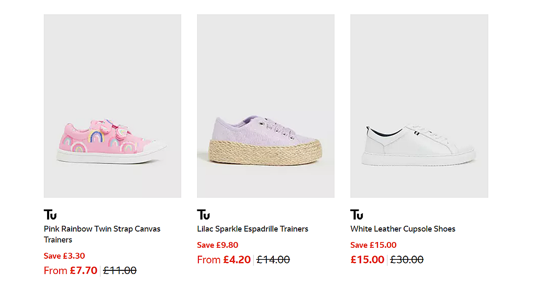The image size is (536, 296).
Task: Open the lilac espadrille trainers product image
Action: 265,106
